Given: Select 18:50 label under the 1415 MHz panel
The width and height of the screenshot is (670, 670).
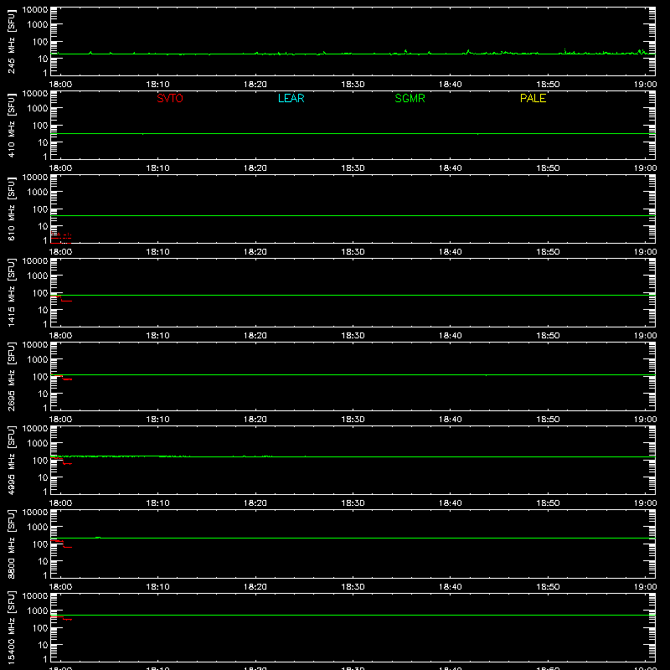Looking at the screenshot, I should pyautogui.click(x=548, y=336).
